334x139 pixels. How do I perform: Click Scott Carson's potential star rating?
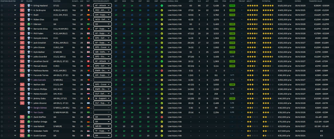click(264, 136)
